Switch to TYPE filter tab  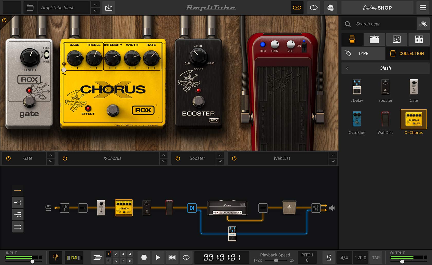click(363, 53)
